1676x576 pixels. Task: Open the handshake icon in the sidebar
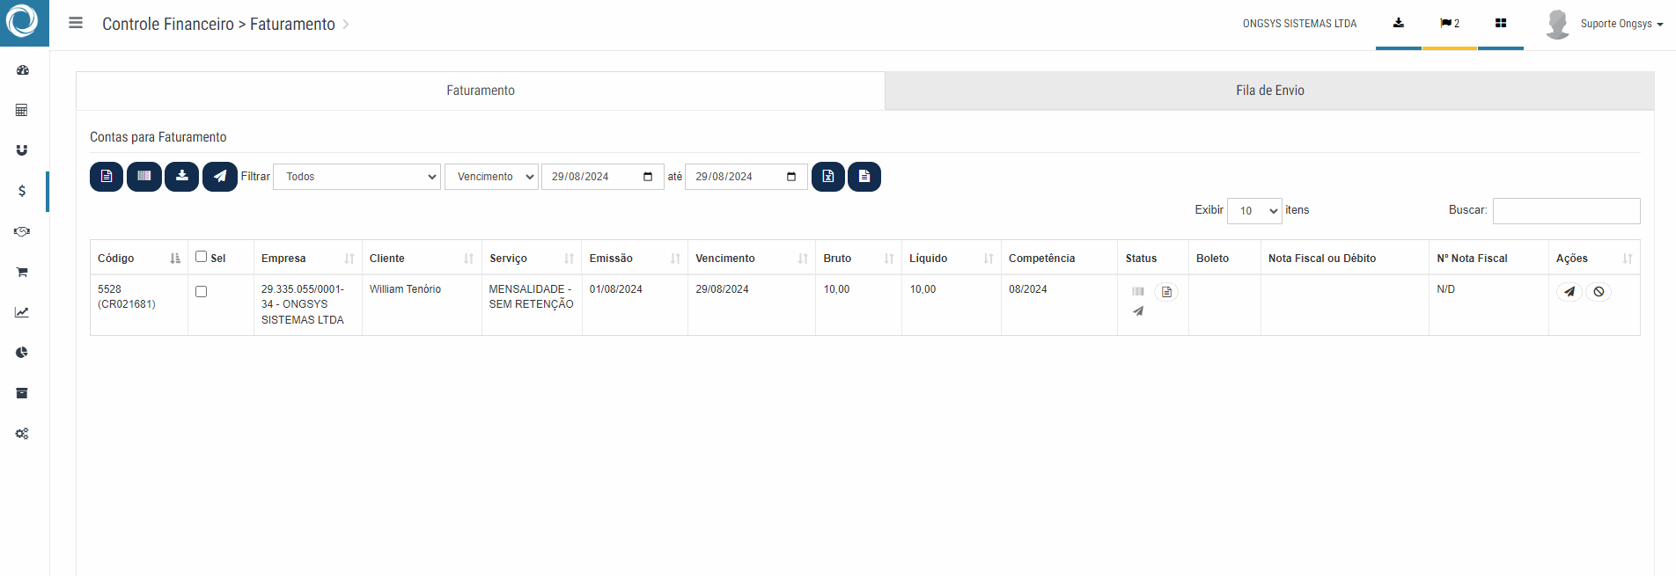22,231
